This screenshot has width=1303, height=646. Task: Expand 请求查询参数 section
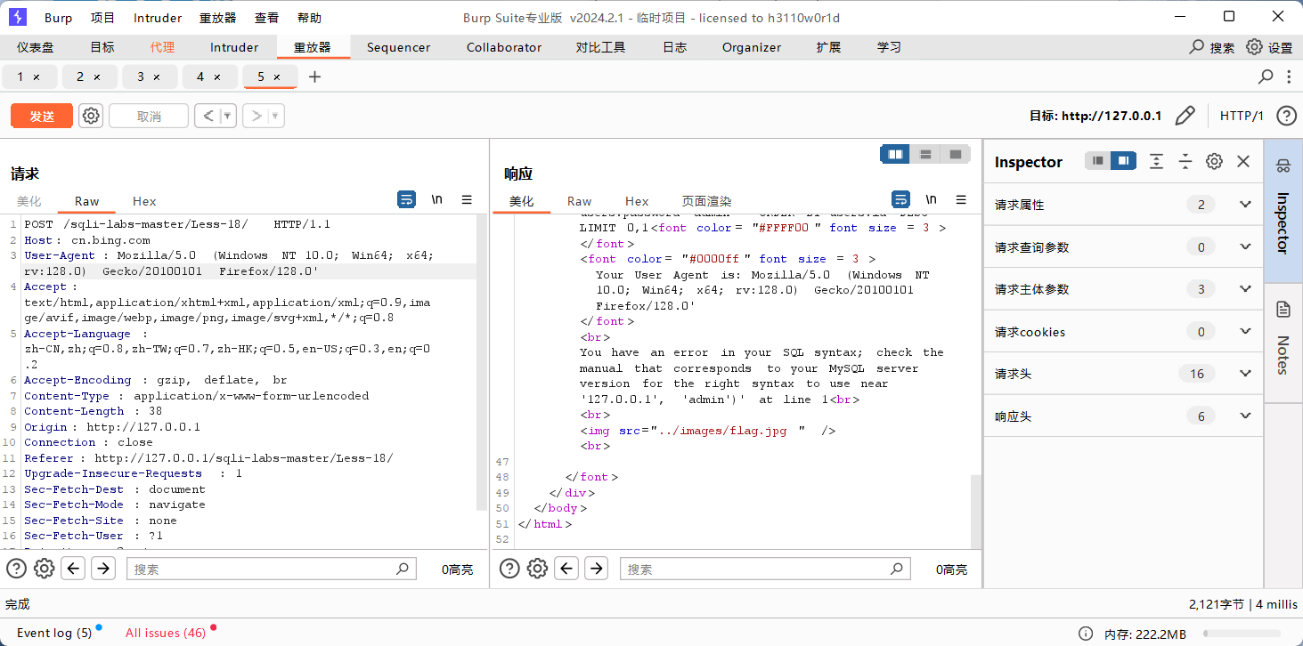pos(1245,246)
